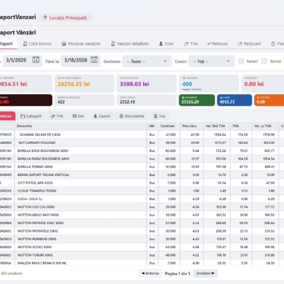Switch to the Categorii sub-tab
The height and width of the screenshot is (284, 284).
click(x=31, y=116)
